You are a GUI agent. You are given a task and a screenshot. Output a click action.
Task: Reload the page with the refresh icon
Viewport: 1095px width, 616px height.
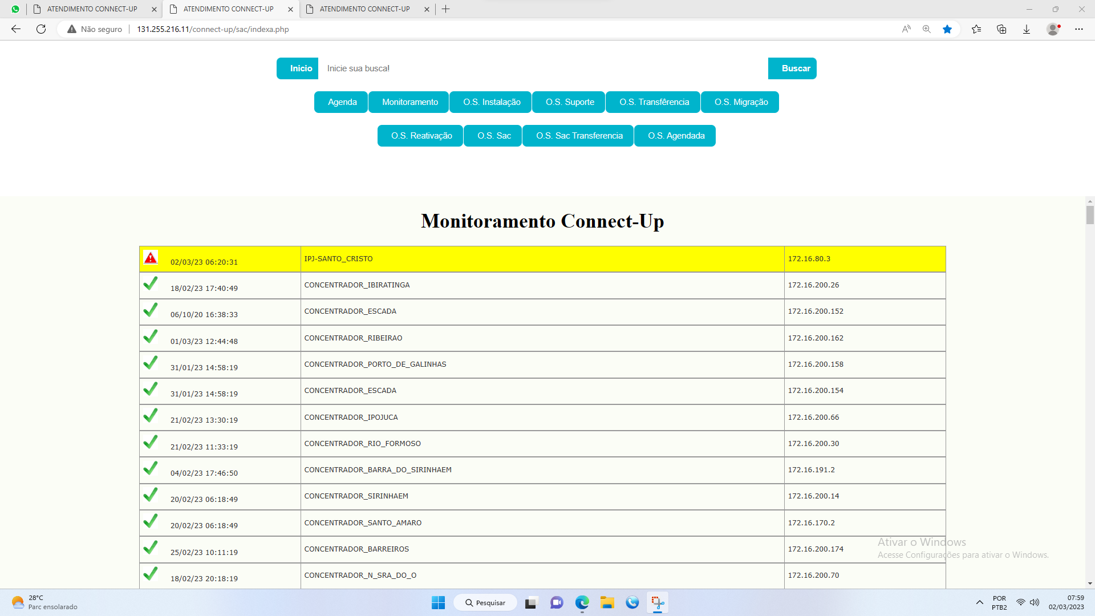[41, 29]
